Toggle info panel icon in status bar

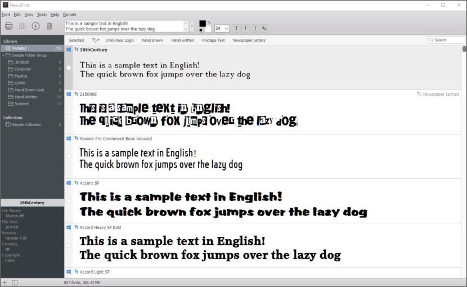[x=15, y=282]
